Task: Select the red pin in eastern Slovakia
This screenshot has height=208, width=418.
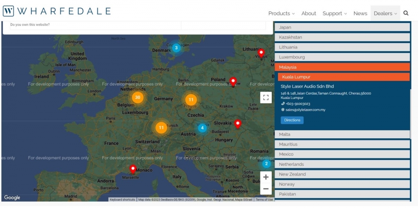Action: point(238,124)
